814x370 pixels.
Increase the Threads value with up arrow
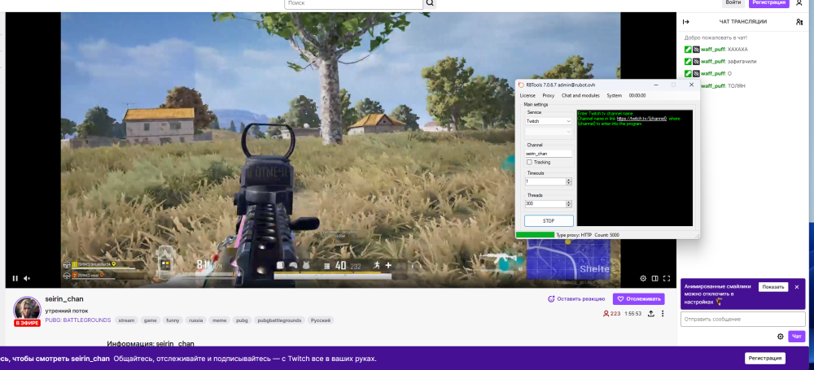point(568,202)
